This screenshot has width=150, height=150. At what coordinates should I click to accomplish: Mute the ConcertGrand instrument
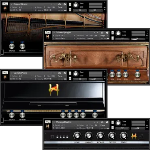(x=70, y=10)
